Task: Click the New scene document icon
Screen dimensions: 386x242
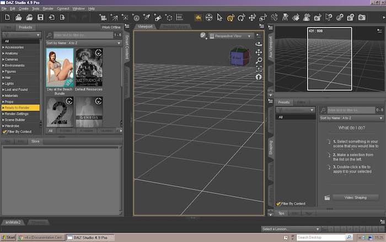Action: (7, 17)
